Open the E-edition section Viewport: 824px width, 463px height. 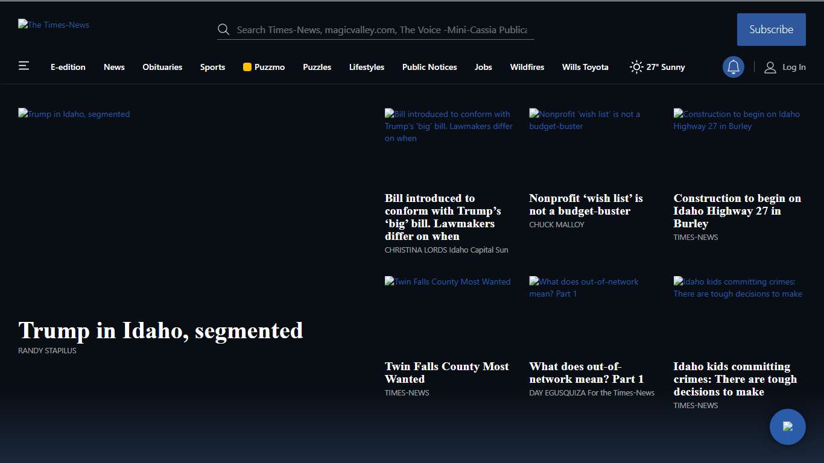coord(68,67)
